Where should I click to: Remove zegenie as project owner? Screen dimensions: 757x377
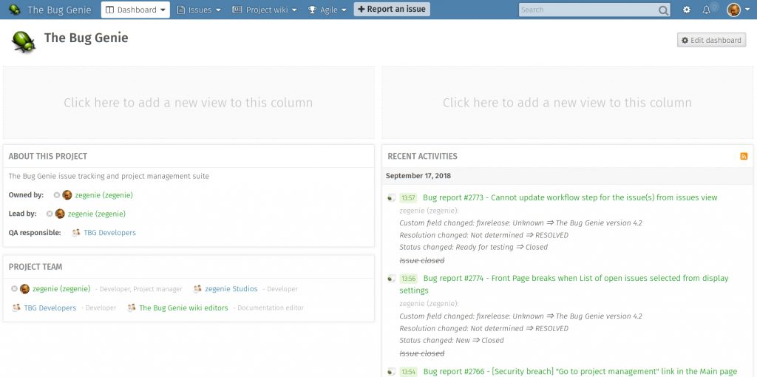tap(57, 195)
